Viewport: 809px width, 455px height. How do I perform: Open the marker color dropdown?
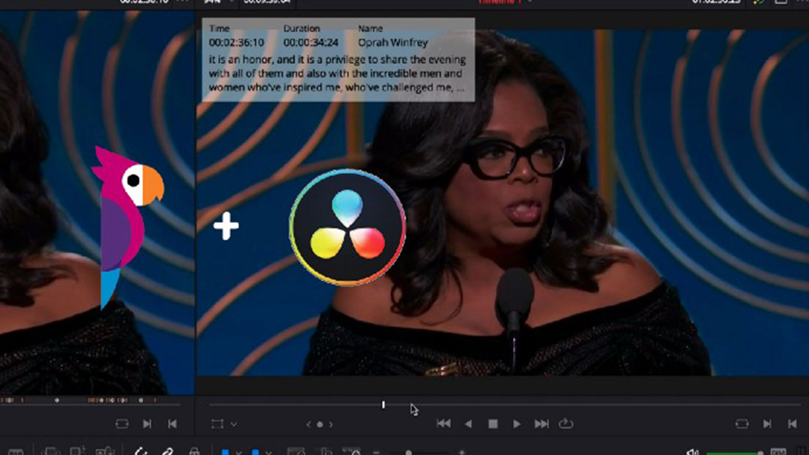coord(268,452)
